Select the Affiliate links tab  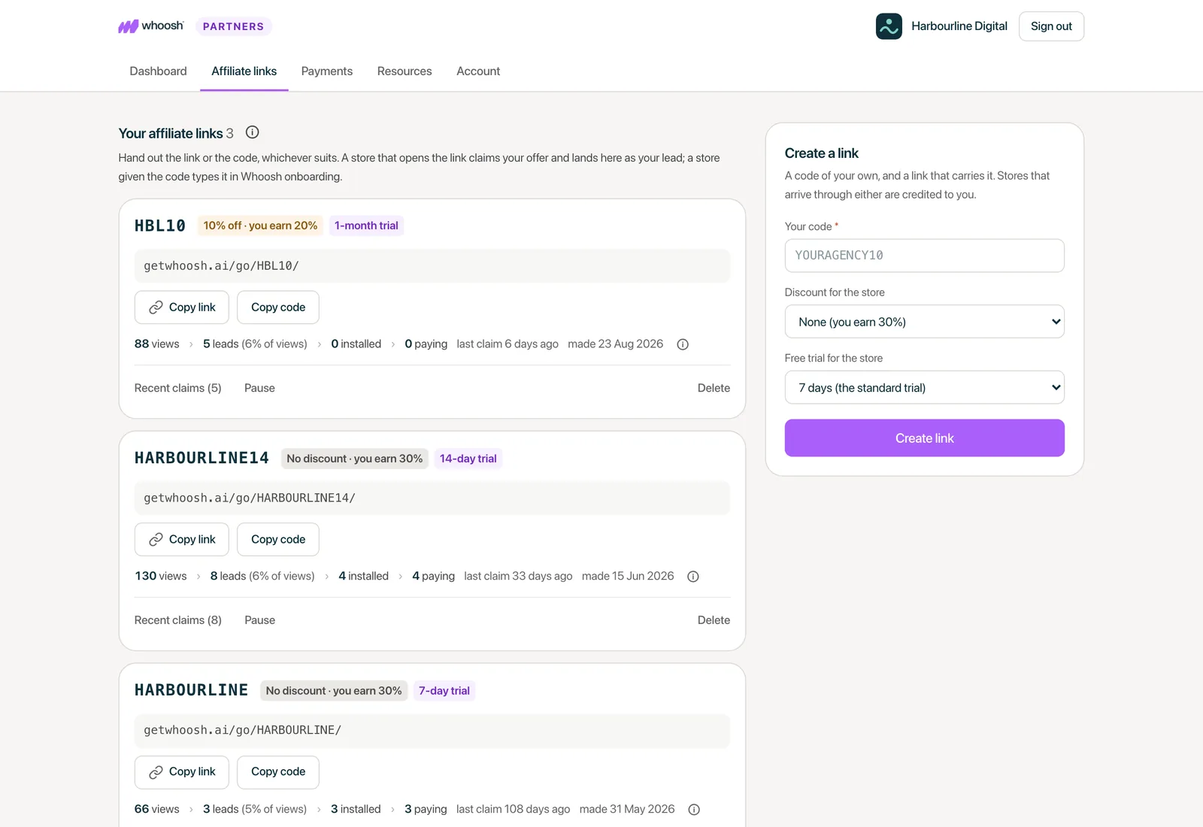click(x=244, y=71)
